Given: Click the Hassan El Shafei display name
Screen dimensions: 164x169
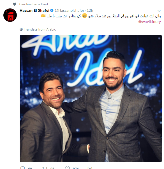Looking at the screenshot, I should click(x=34, y=10).
